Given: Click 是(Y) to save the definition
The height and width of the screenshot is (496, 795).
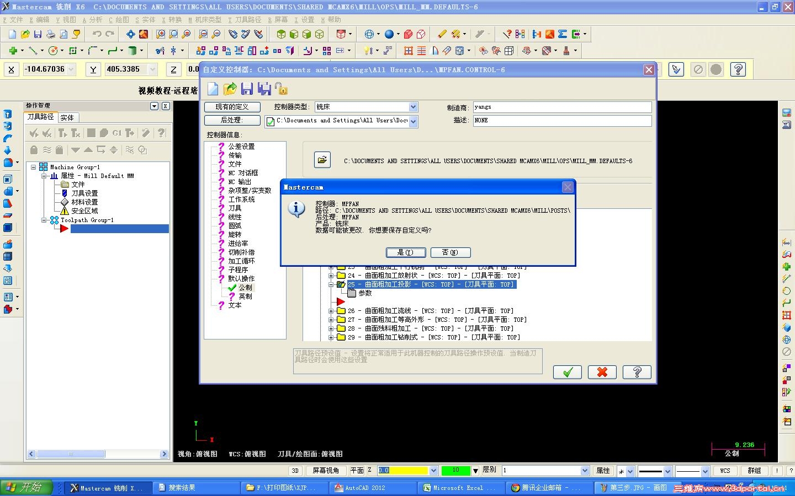Looking at the screenshot, I should click(406, 252).
